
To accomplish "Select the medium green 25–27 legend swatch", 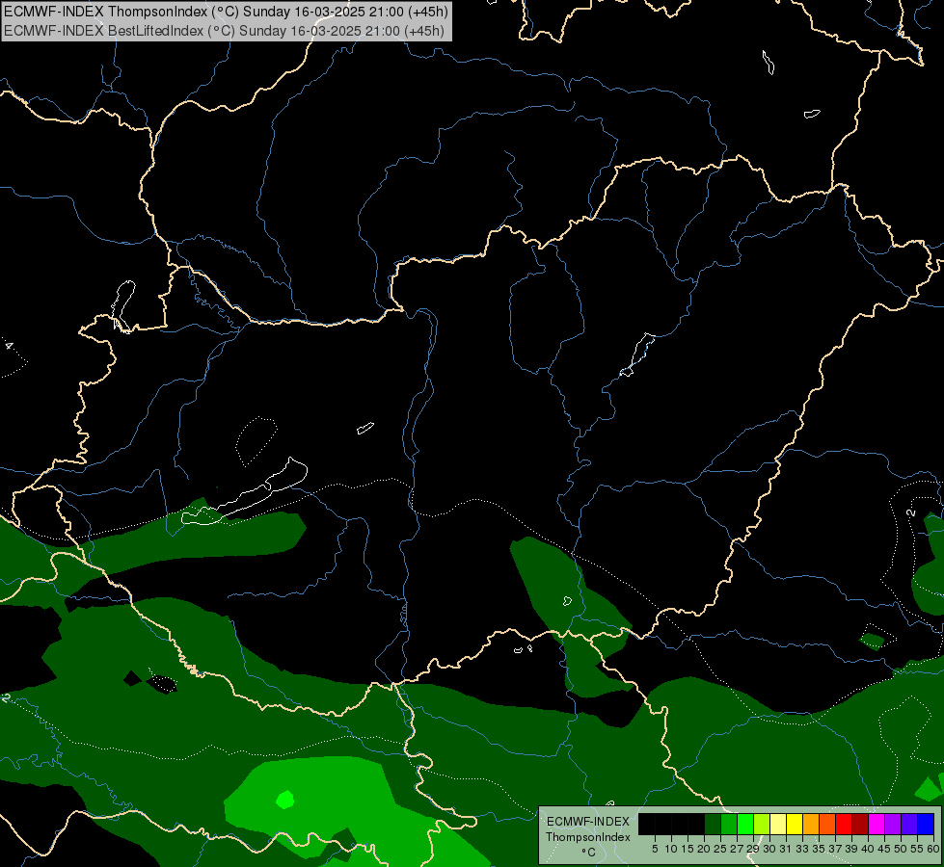I will coord(729,825).
